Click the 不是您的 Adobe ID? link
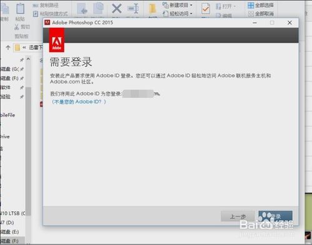This screenshot has height=245, width=312. coord(79,102)
